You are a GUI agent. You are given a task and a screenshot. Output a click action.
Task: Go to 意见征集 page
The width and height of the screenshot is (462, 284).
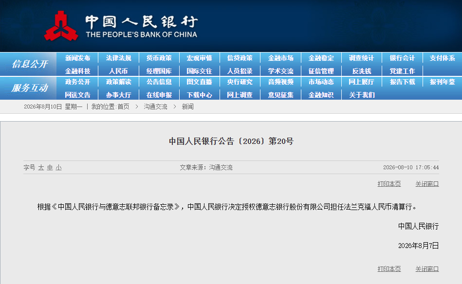click(280, 95)
